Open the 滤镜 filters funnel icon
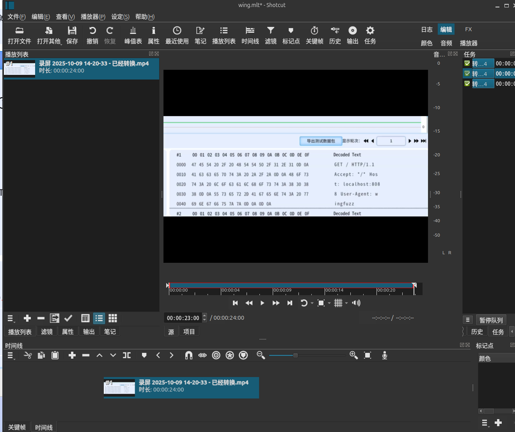 click(270, 31)
